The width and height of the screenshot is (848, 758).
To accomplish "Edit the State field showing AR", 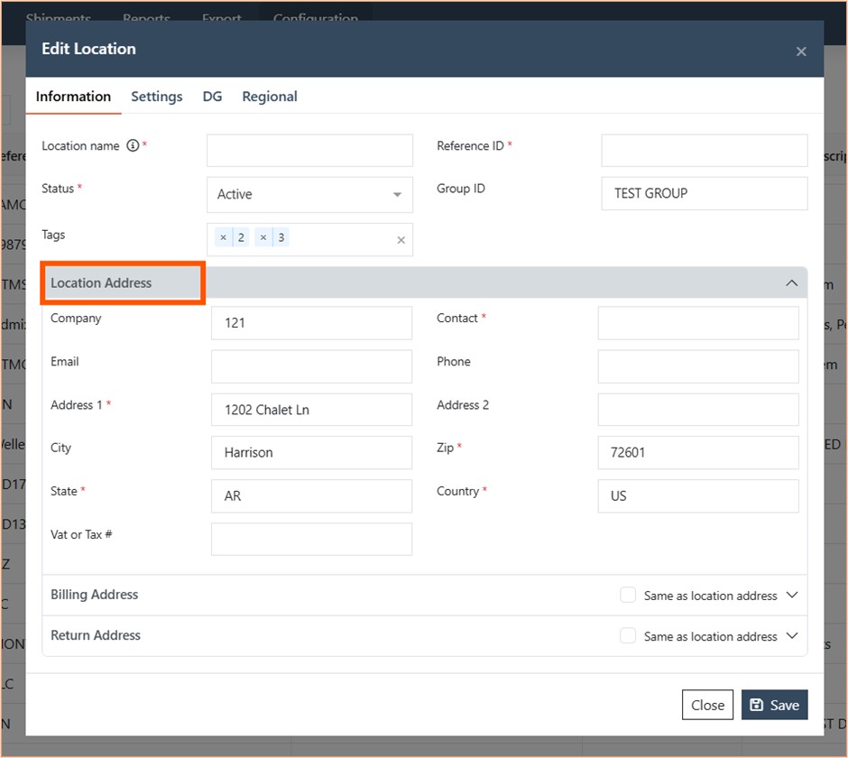I will [x=311, y=496].
